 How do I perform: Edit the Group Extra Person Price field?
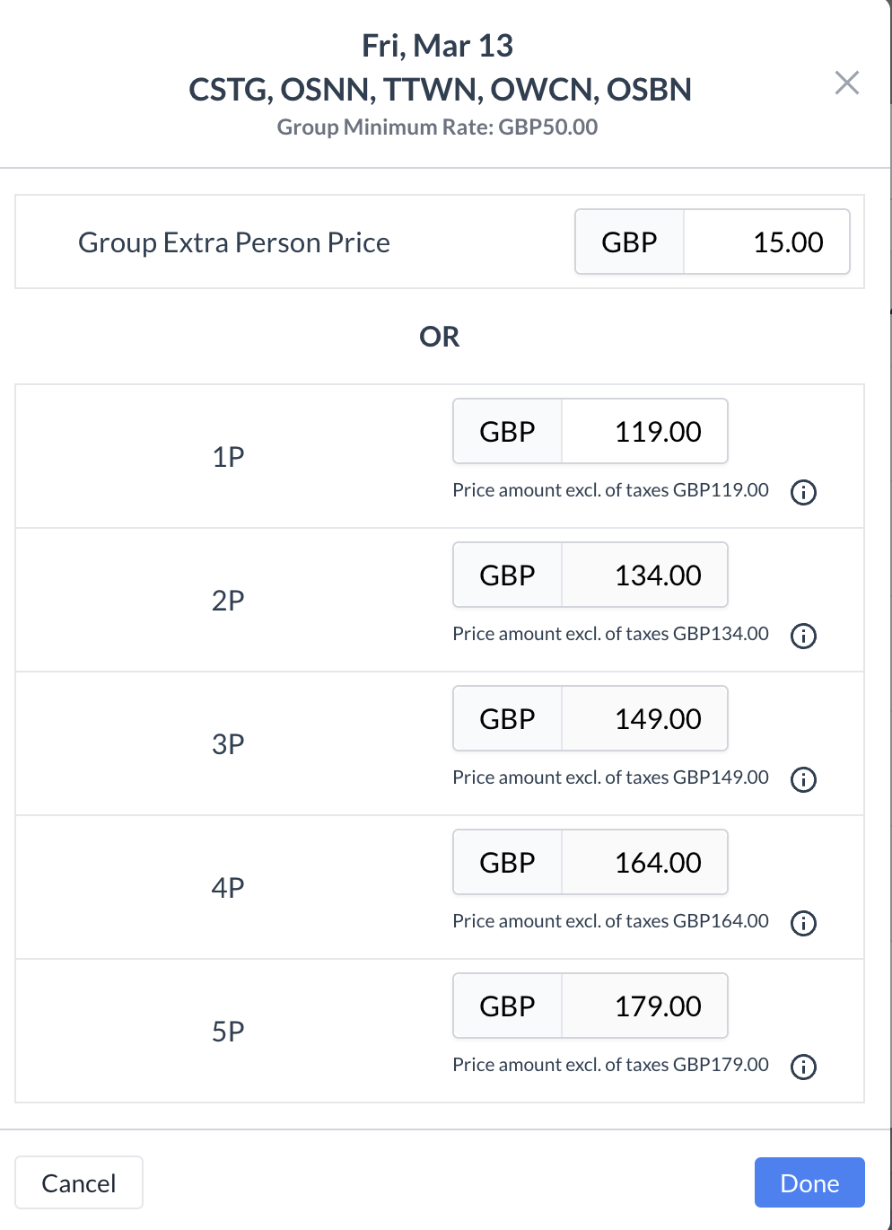pos(766,242)
